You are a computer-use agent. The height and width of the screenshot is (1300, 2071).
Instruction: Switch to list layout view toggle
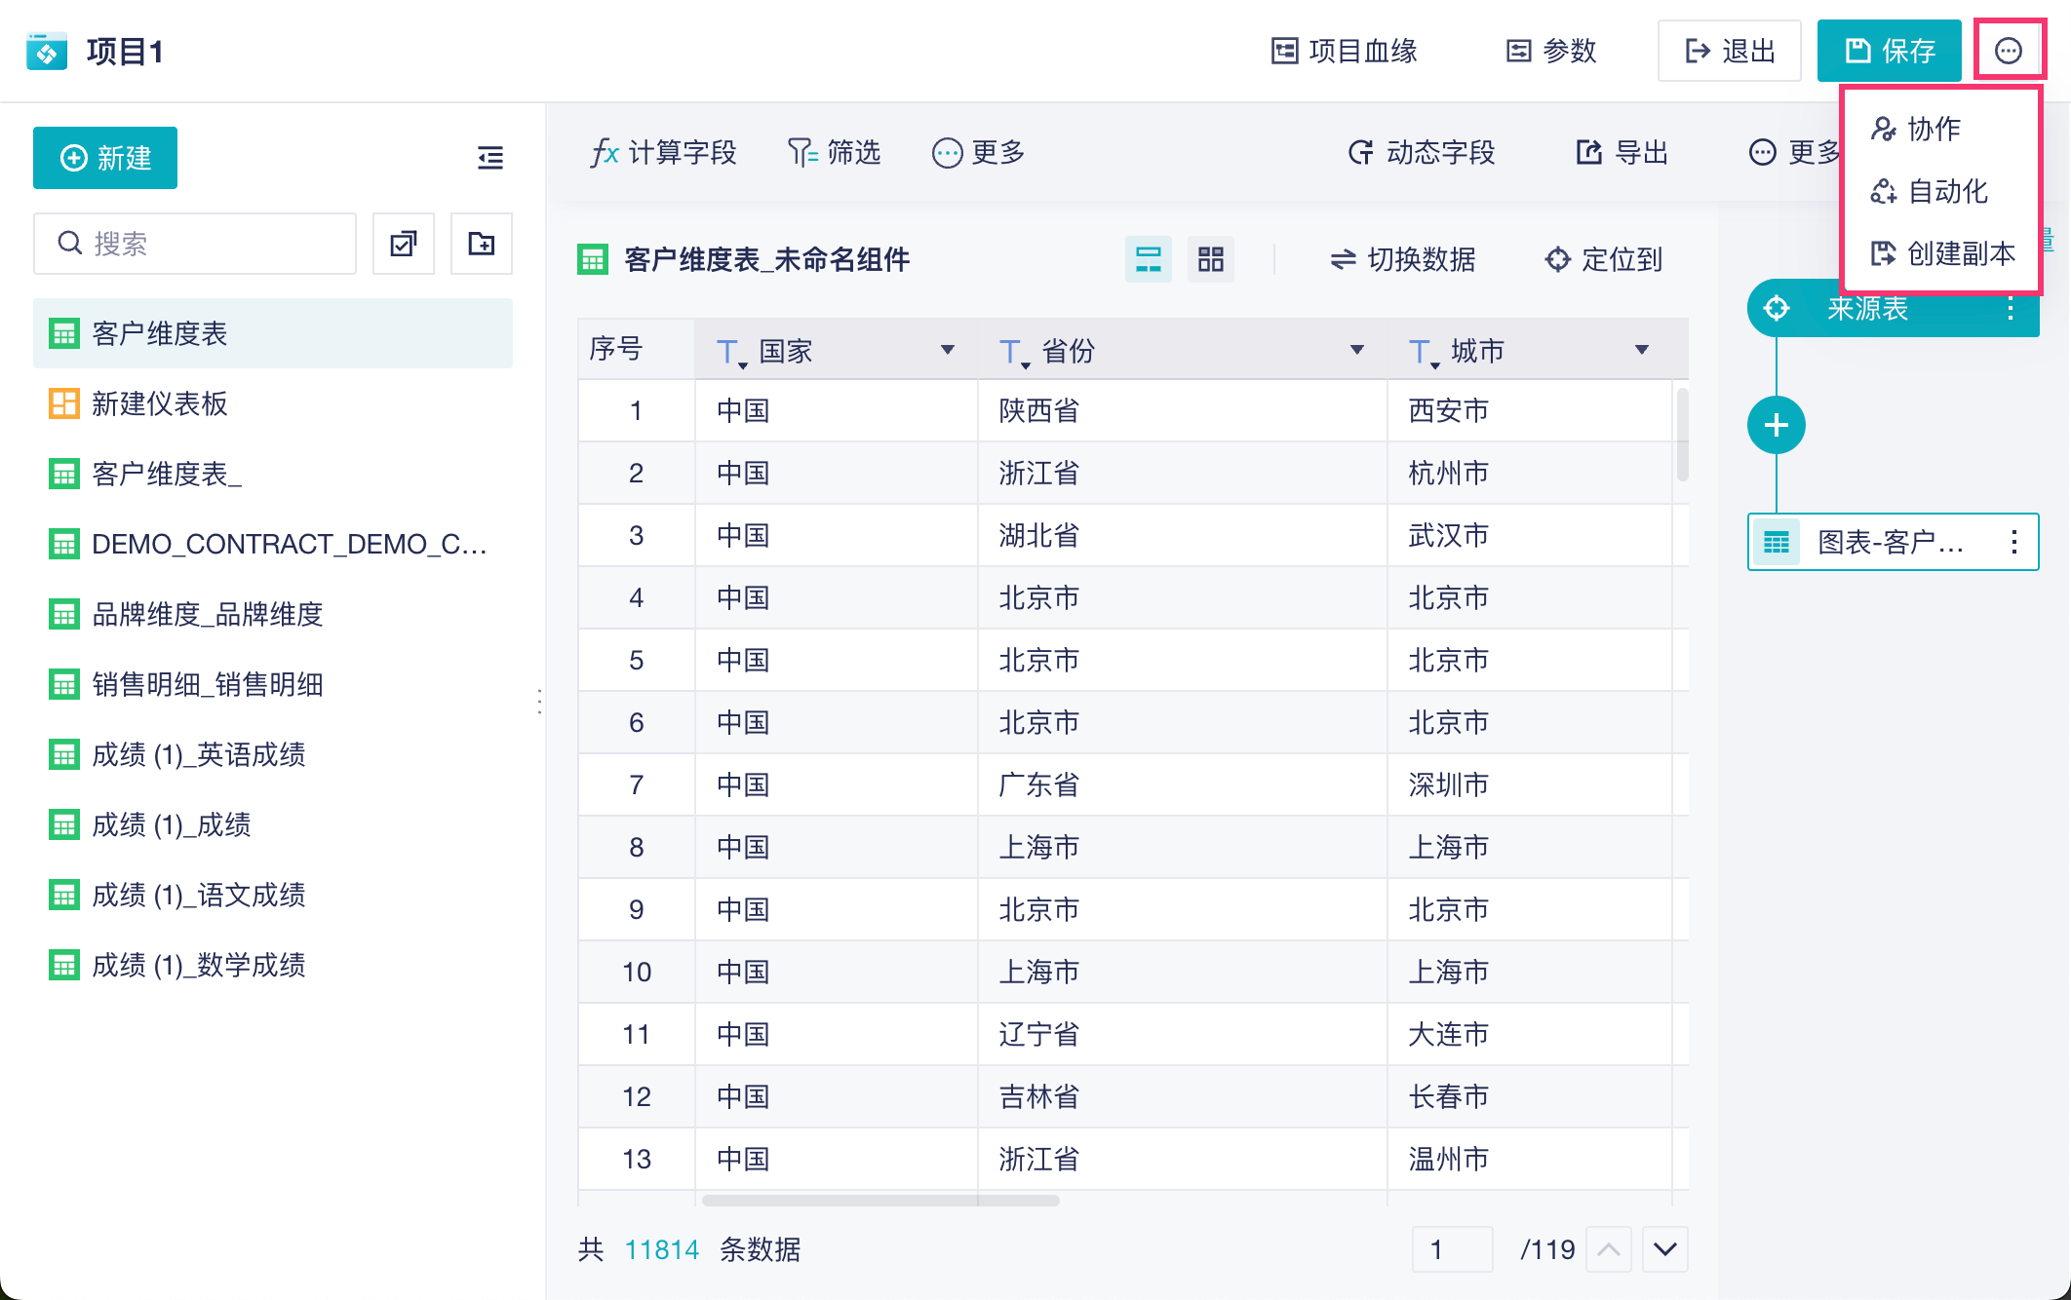coord(1148,259)
